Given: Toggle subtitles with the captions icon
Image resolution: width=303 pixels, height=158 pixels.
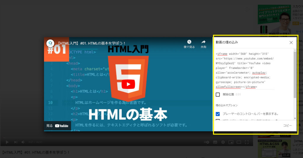Looking at the screenshot, I should (x=215, y=142).
